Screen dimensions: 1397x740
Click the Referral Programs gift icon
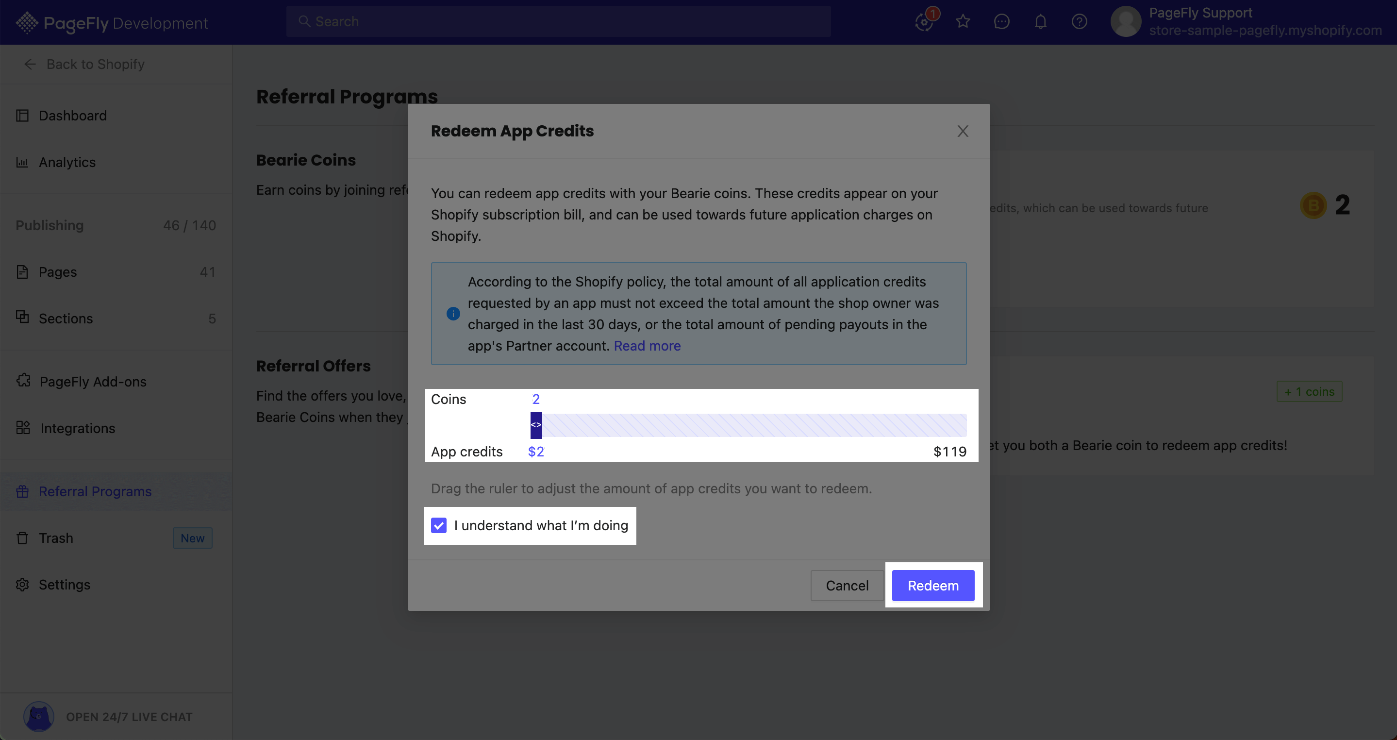22,491
